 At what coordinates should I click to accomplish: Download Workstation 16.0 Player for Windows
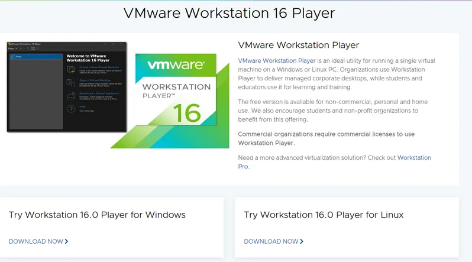click(x=35, y=241)
